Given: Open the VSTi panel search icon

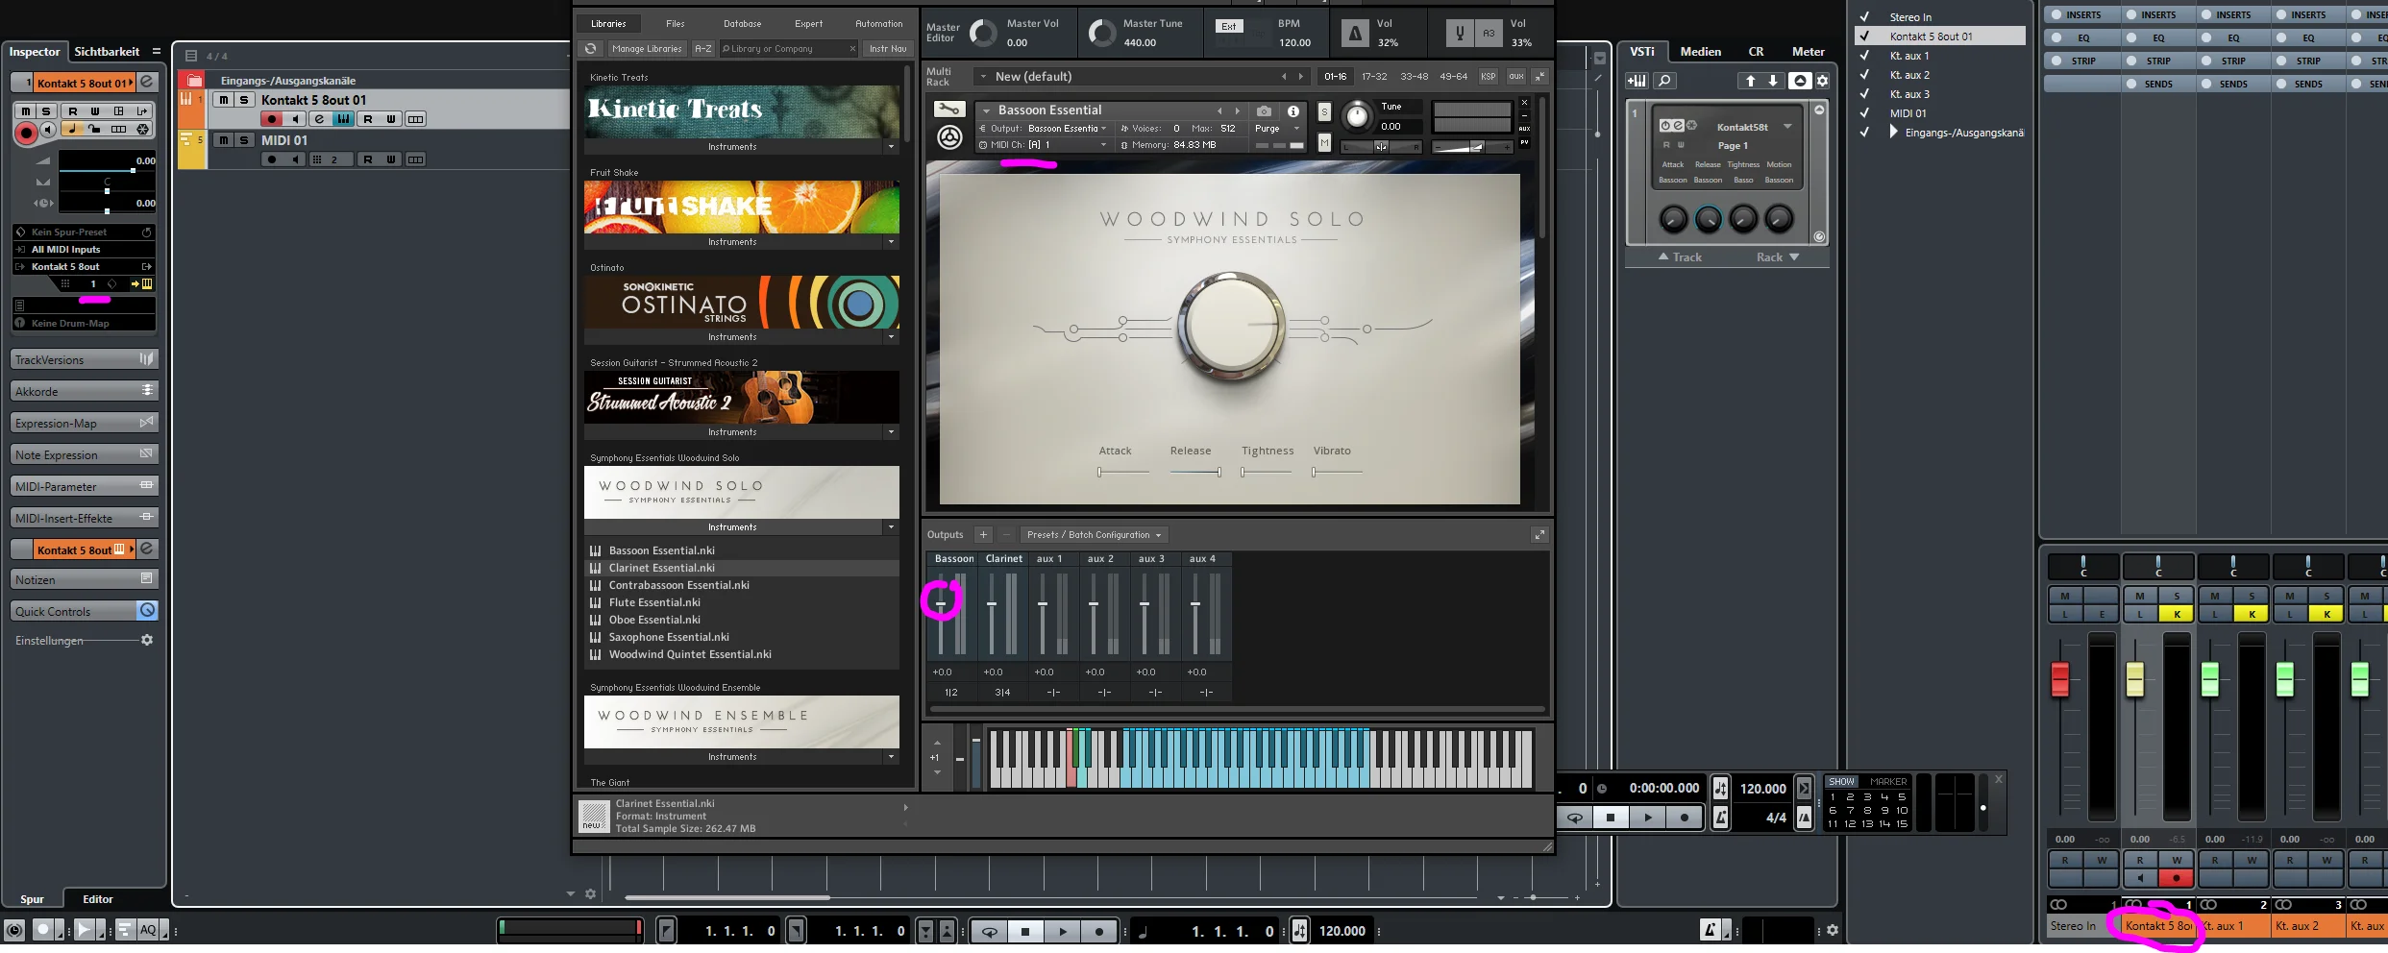Looking at the screenshot, I should 1664,81.
